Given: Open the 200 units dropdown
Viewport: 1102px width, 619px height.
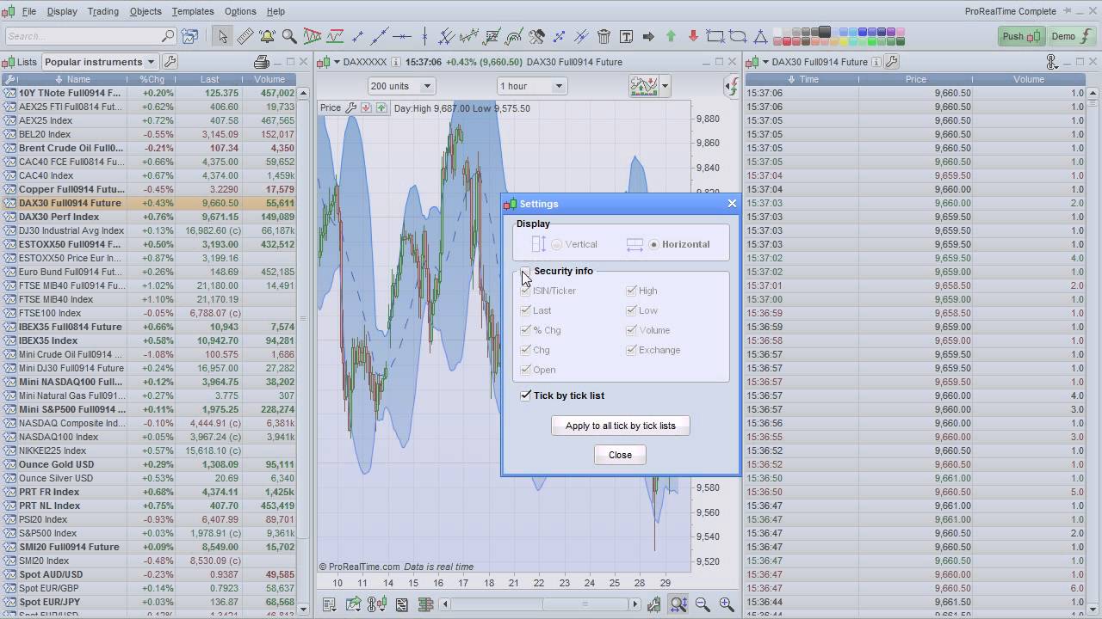Looking at the screenshot, I should point(401,86).
